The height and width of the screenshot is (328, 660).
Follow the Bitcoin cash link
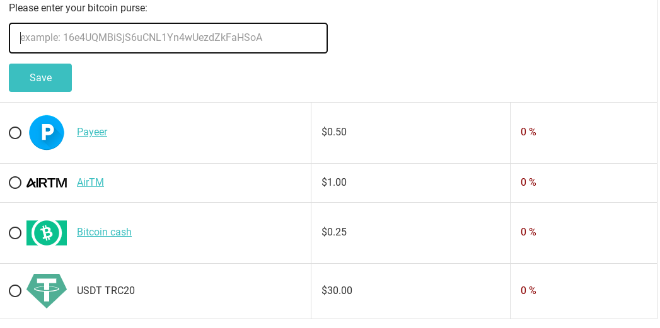[104, 232]
